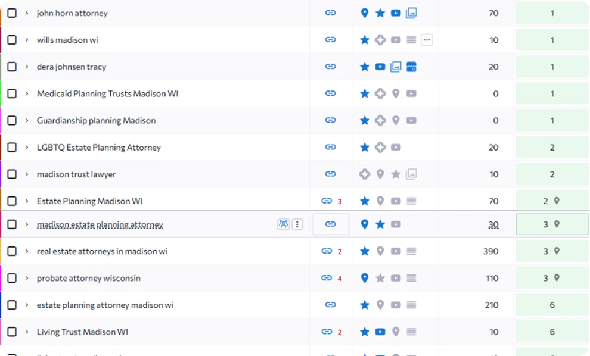Tick the checkbox for "real estate attorneys in madison wi"
This screenshot has width=590, height=356.
[12, 251]
